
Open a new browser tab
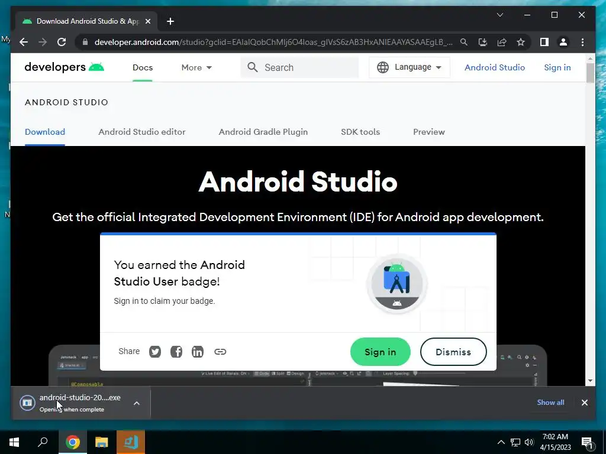[x=170, y=21]
